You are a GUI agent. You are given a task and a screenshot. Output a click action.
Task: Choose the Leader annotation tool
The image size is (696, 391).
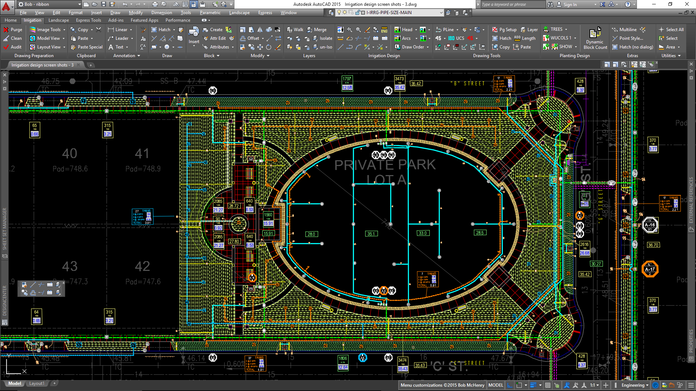pyautogui.click(x=121, y=38)
